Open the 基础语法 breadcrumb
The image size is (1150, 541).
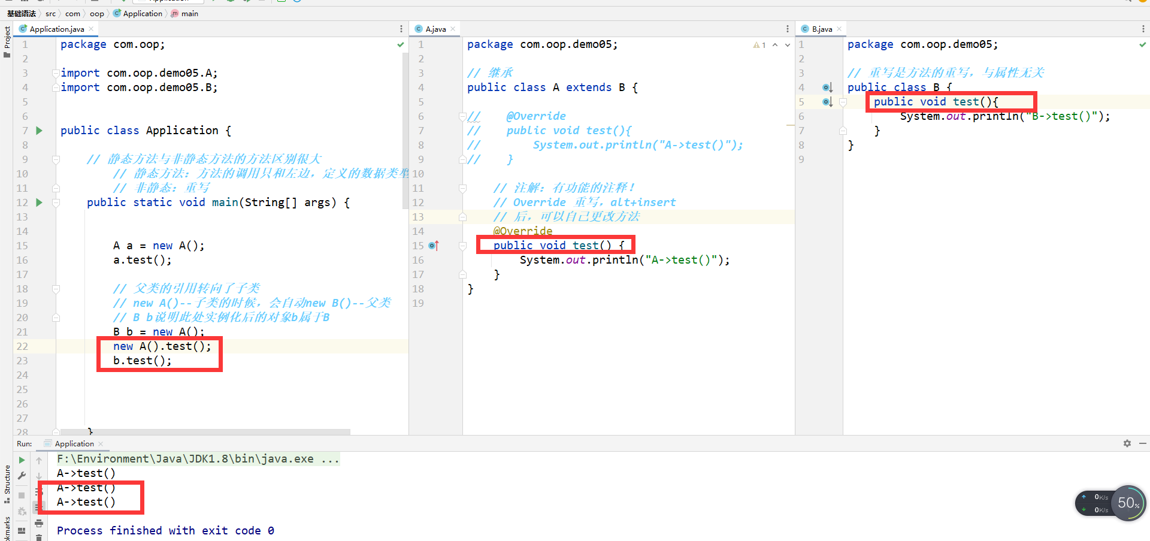coord(22,13)
